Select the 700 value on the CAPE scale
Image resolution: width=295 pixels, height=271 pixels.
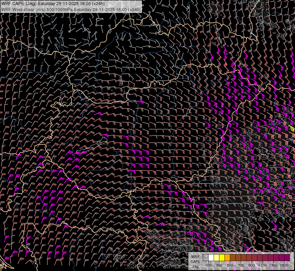[x=241, y=265]
